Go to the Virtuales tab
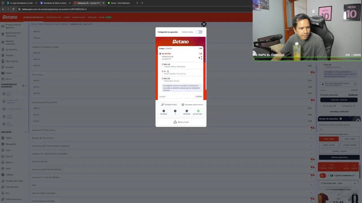 point(92,17)
